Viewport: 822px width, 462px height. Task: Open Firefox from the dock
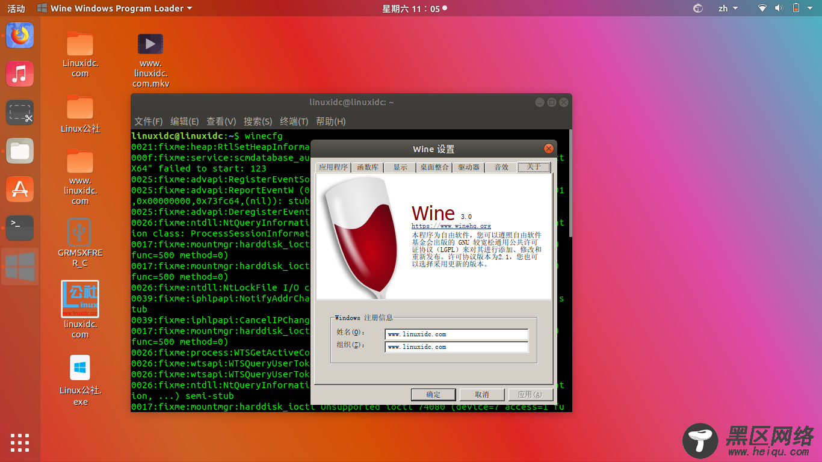point(20,35)
